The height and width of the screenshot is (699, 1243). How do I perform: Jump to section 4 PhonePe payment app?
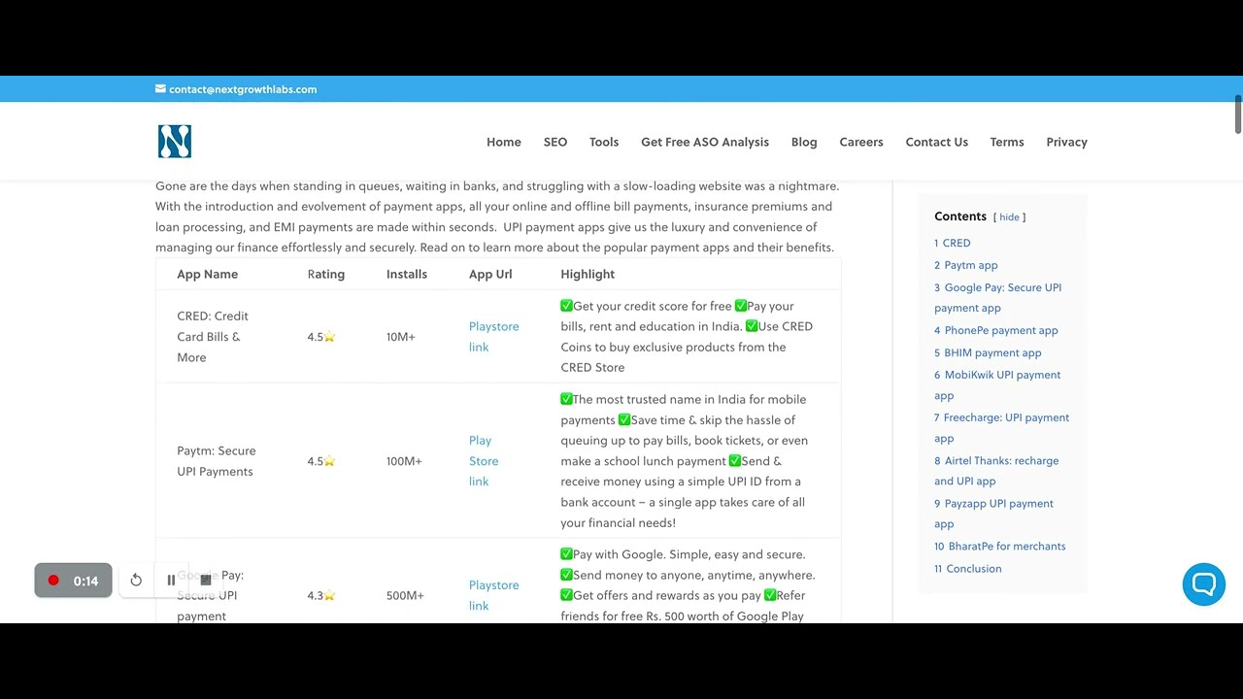point(996,331)
